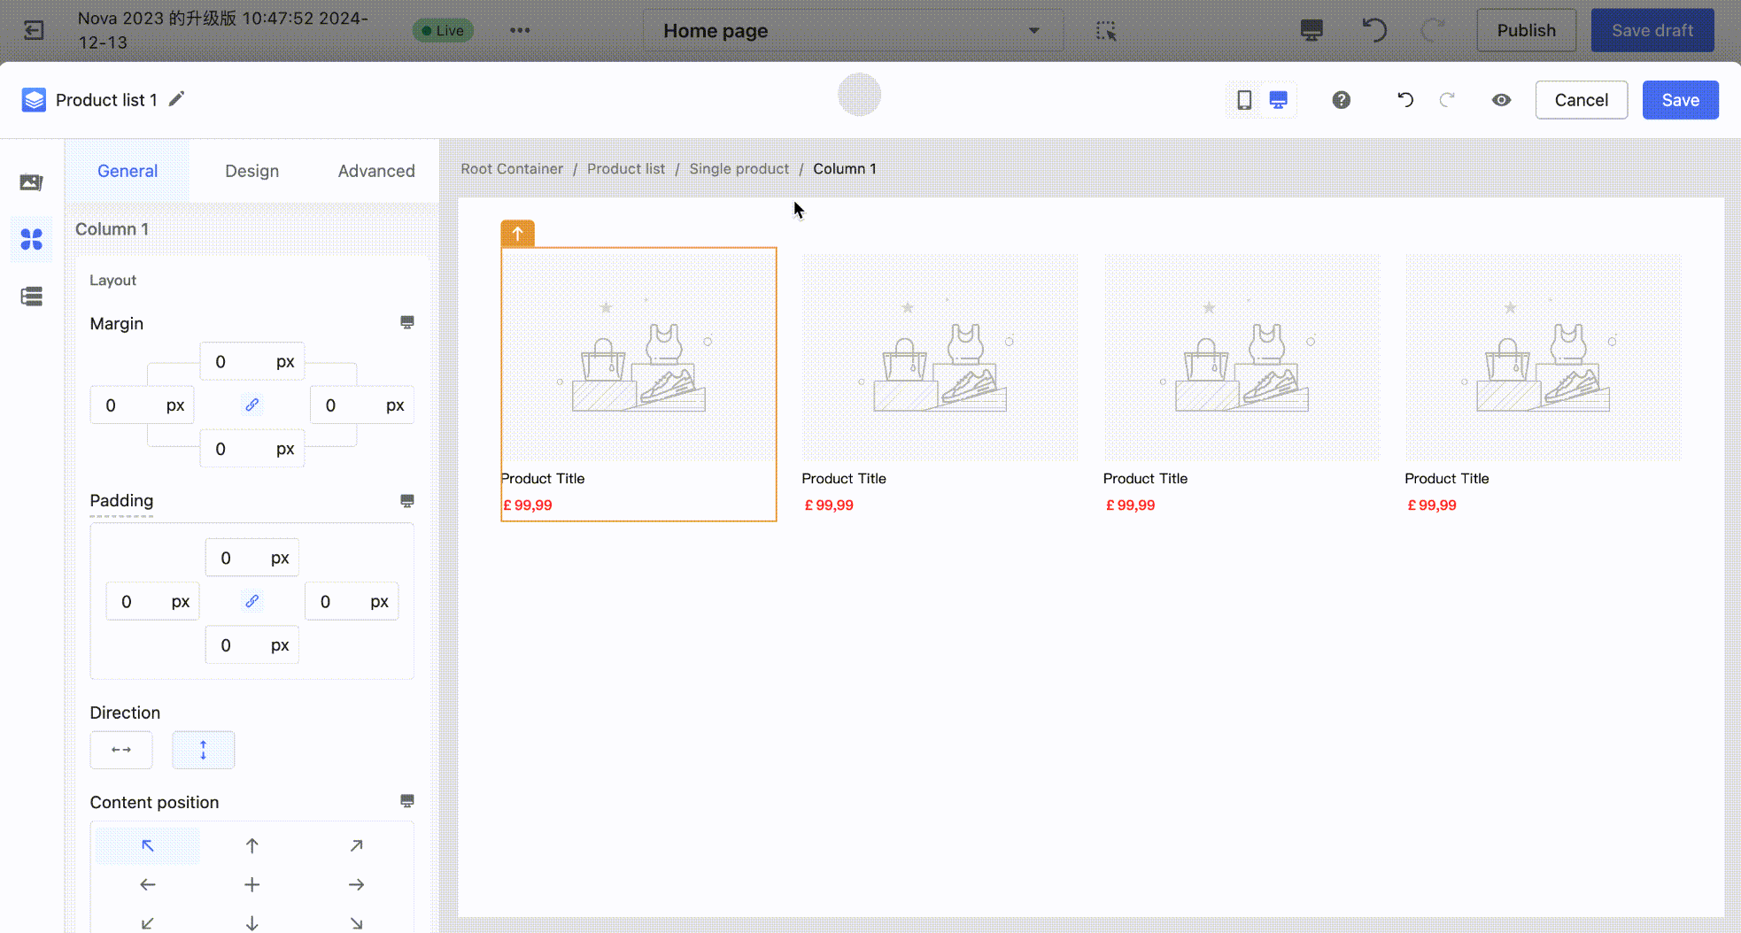
Task: Click the undo arrow in editor toolbar
Action: pyautogui.click(x=1404, y=100)
